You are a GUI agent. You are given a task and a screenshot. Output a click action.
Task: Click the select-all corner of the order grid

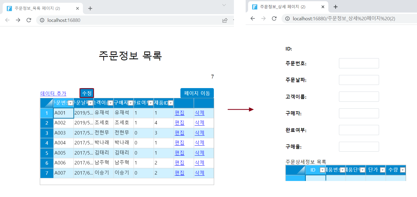(47, 103)
